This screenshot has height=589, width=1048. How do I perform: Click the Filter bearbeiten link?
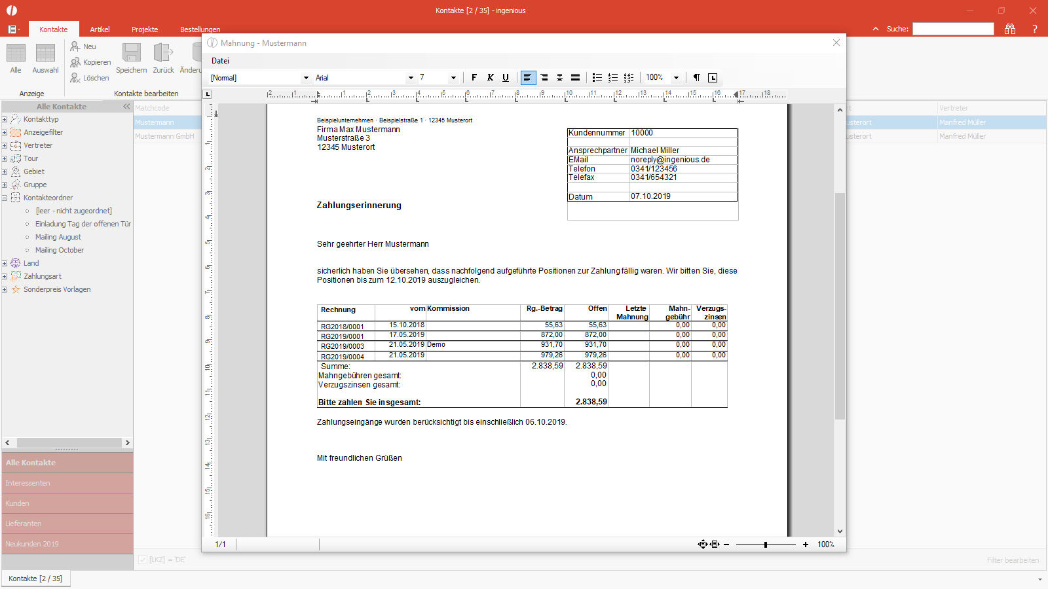1013,560
